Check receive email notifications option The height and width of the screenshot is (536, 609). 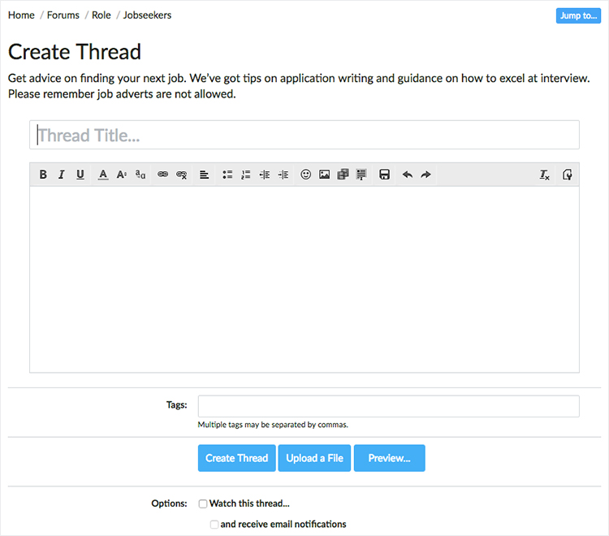(214, 525)
